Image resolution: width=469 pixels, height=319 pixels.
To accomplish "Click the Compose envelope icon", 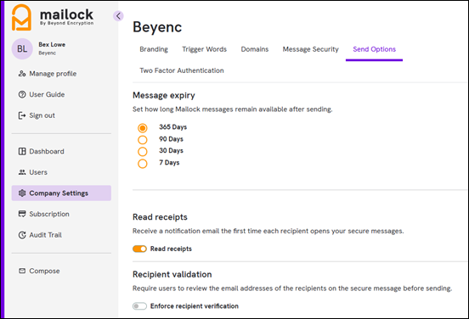I will tap(22, 271).
